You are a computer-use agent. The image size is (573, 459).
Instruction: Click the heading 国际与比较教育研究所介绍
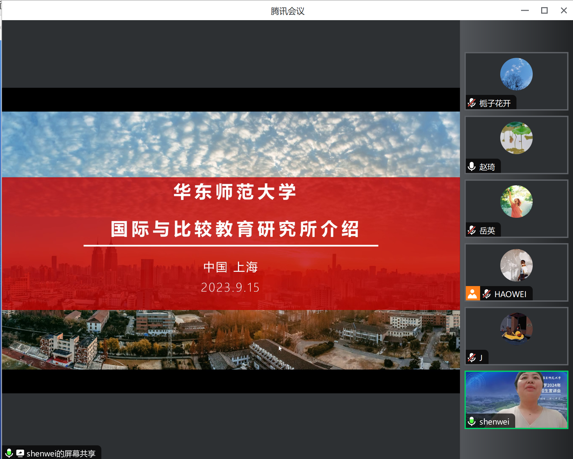tap(235, 229)
